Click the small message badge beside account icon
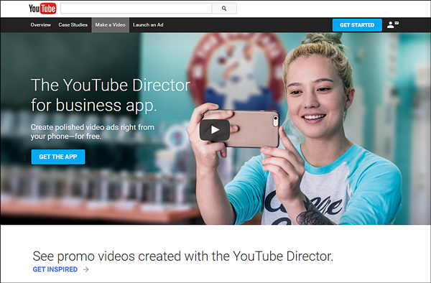The image size is (431, 283). click(x=397, y=23)
